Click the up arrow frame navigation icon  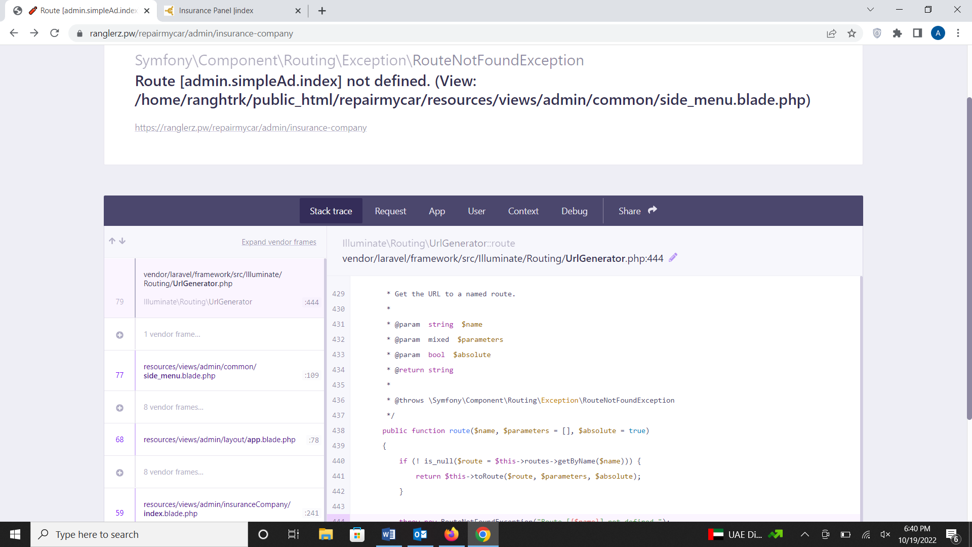[112, 241]
